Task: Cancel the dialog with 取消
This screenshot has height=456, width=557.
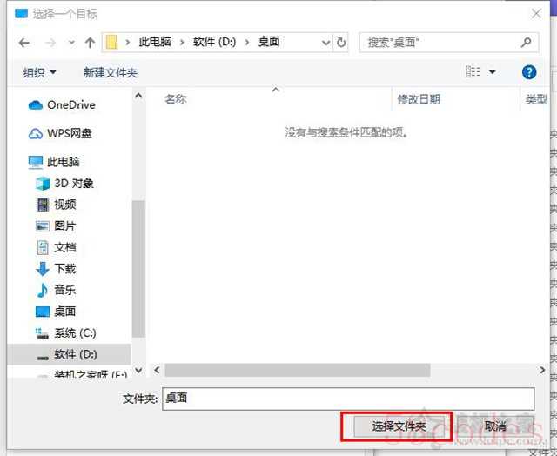Action: (x=495, y=426)
